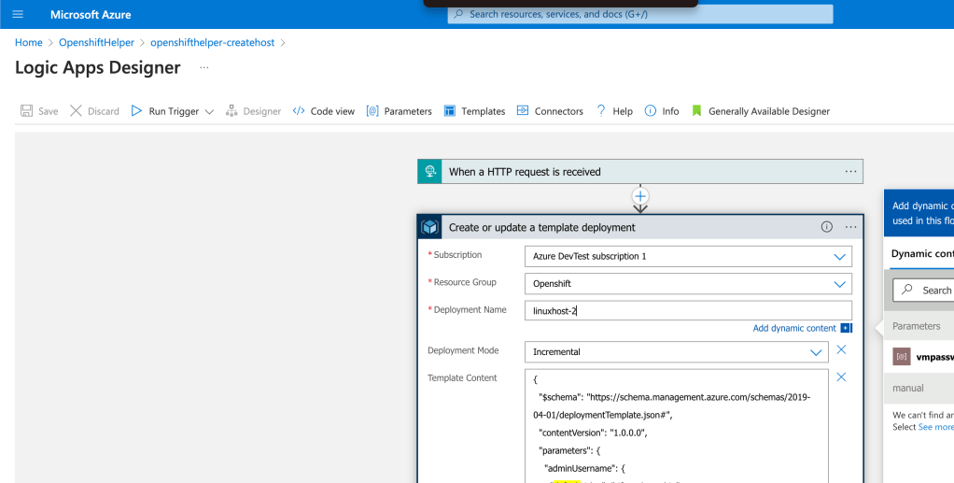This screenshot has height=483, width=954.
Task: Expand the Run Trigger dropdown arrow
Action: point(209,111)
